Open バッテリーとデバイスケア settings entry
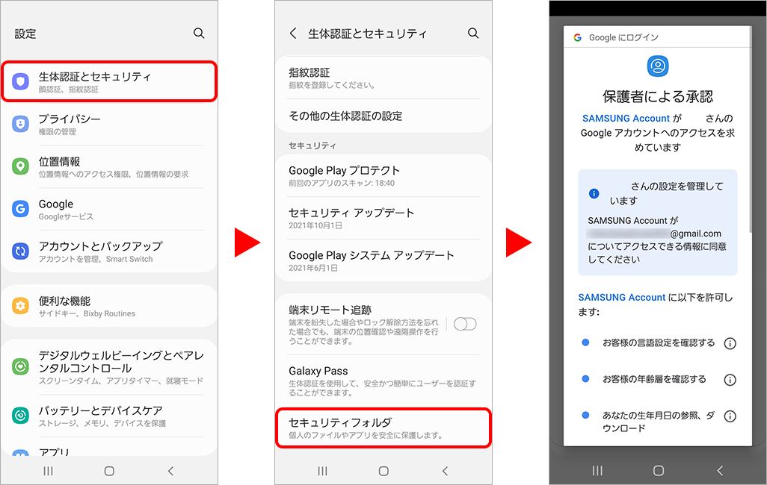The height and width of the screenshot is (485, 767). coord(109,416)
